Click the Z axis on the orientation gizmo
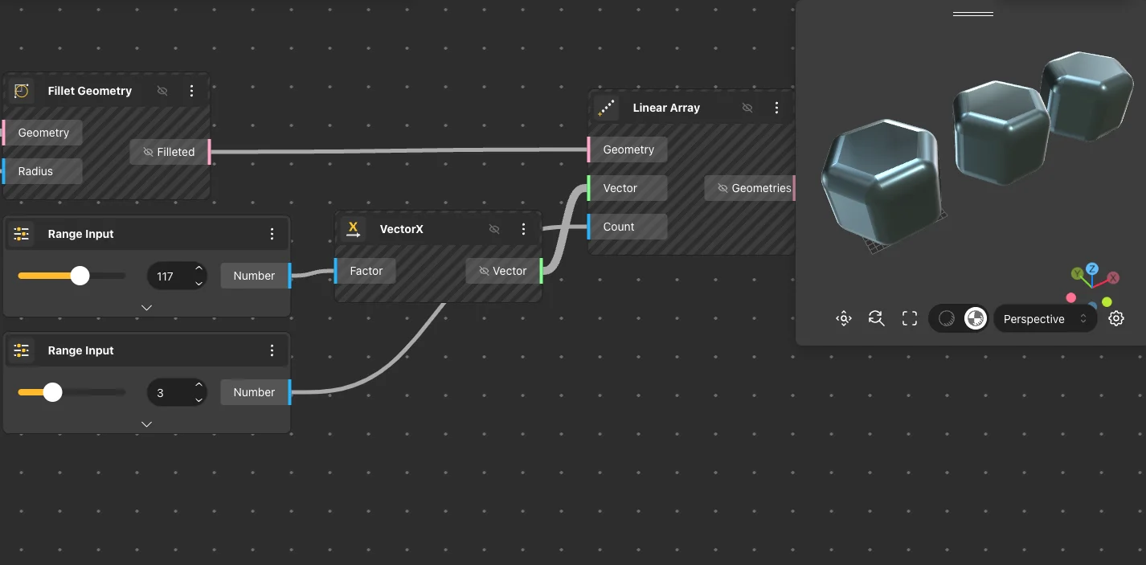This screenshot has width=1146, height=565. [x=1091, y=269]
